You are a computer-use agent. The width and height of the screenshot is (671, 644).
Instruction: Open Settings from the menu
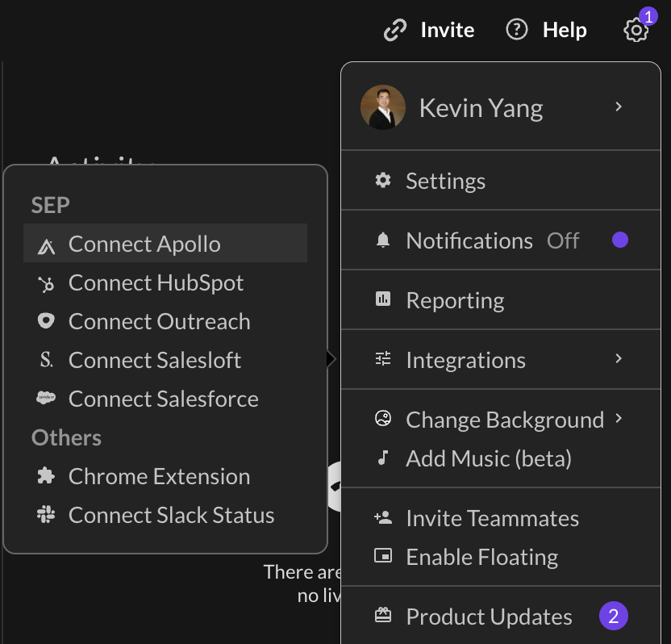point(501,181)
